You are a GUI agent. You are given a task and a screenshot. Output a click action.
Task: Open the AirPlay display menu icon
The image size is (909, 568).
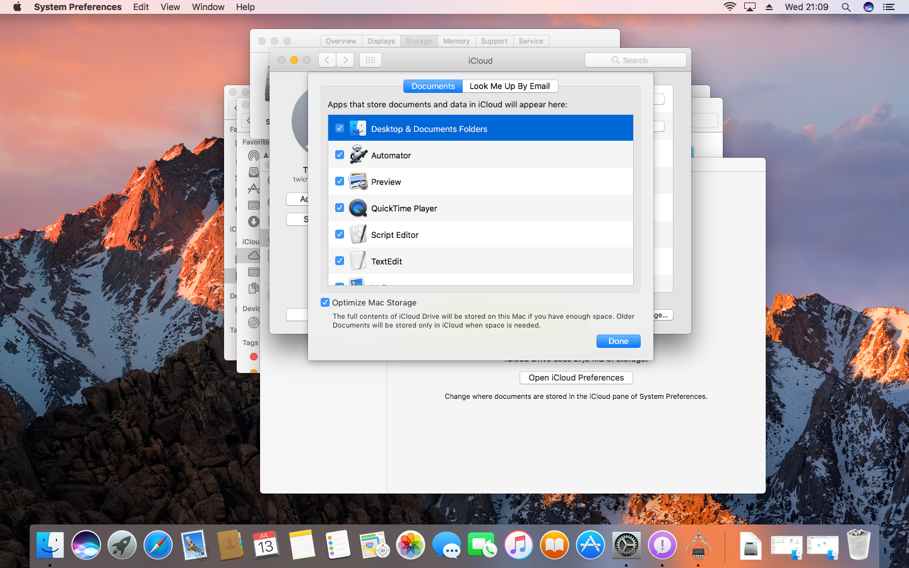pyautogui.click(x=750, y=7)
